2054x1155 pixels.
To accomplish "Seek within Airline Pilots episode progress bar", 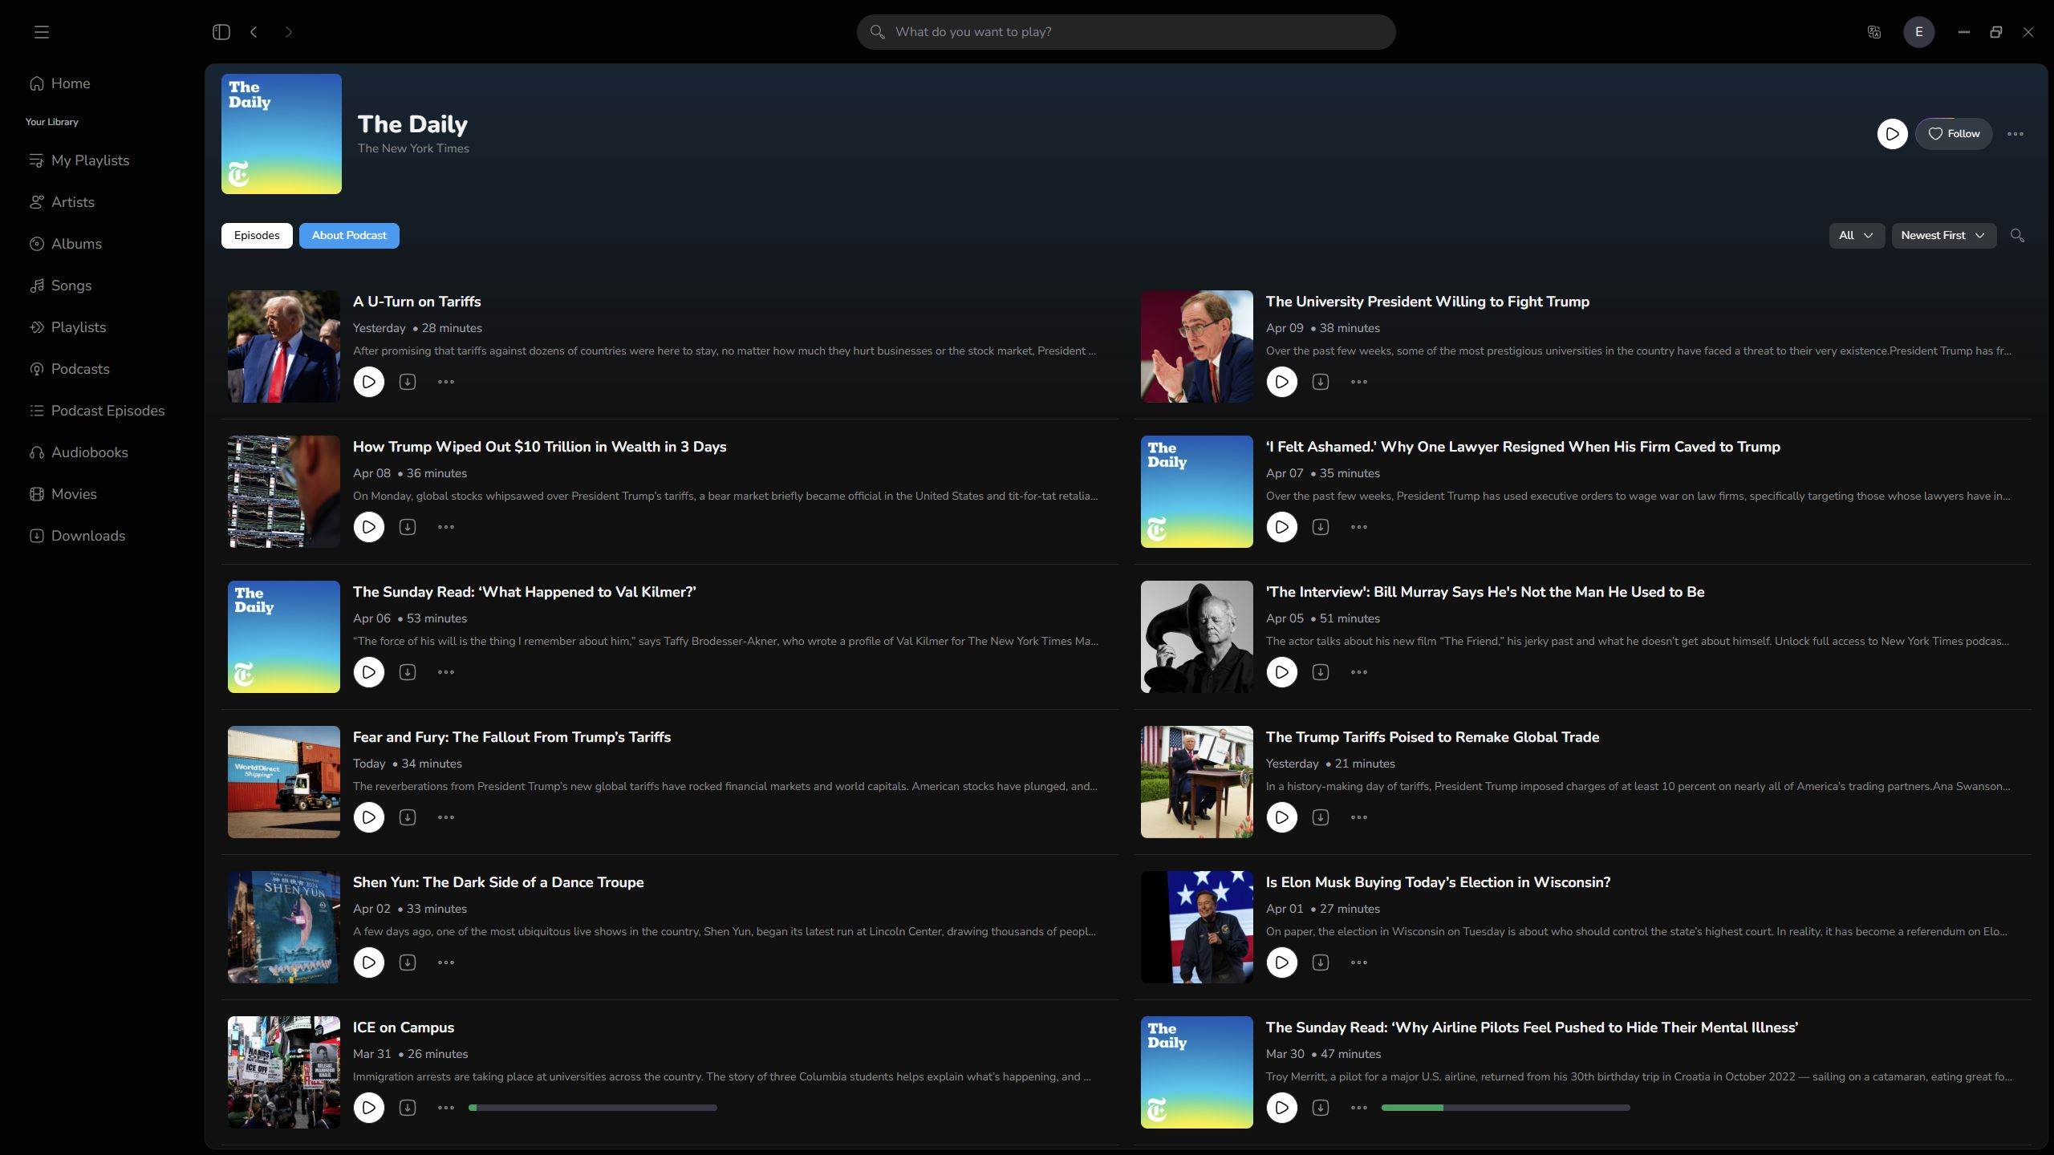I will [x=1506, y=1108].
